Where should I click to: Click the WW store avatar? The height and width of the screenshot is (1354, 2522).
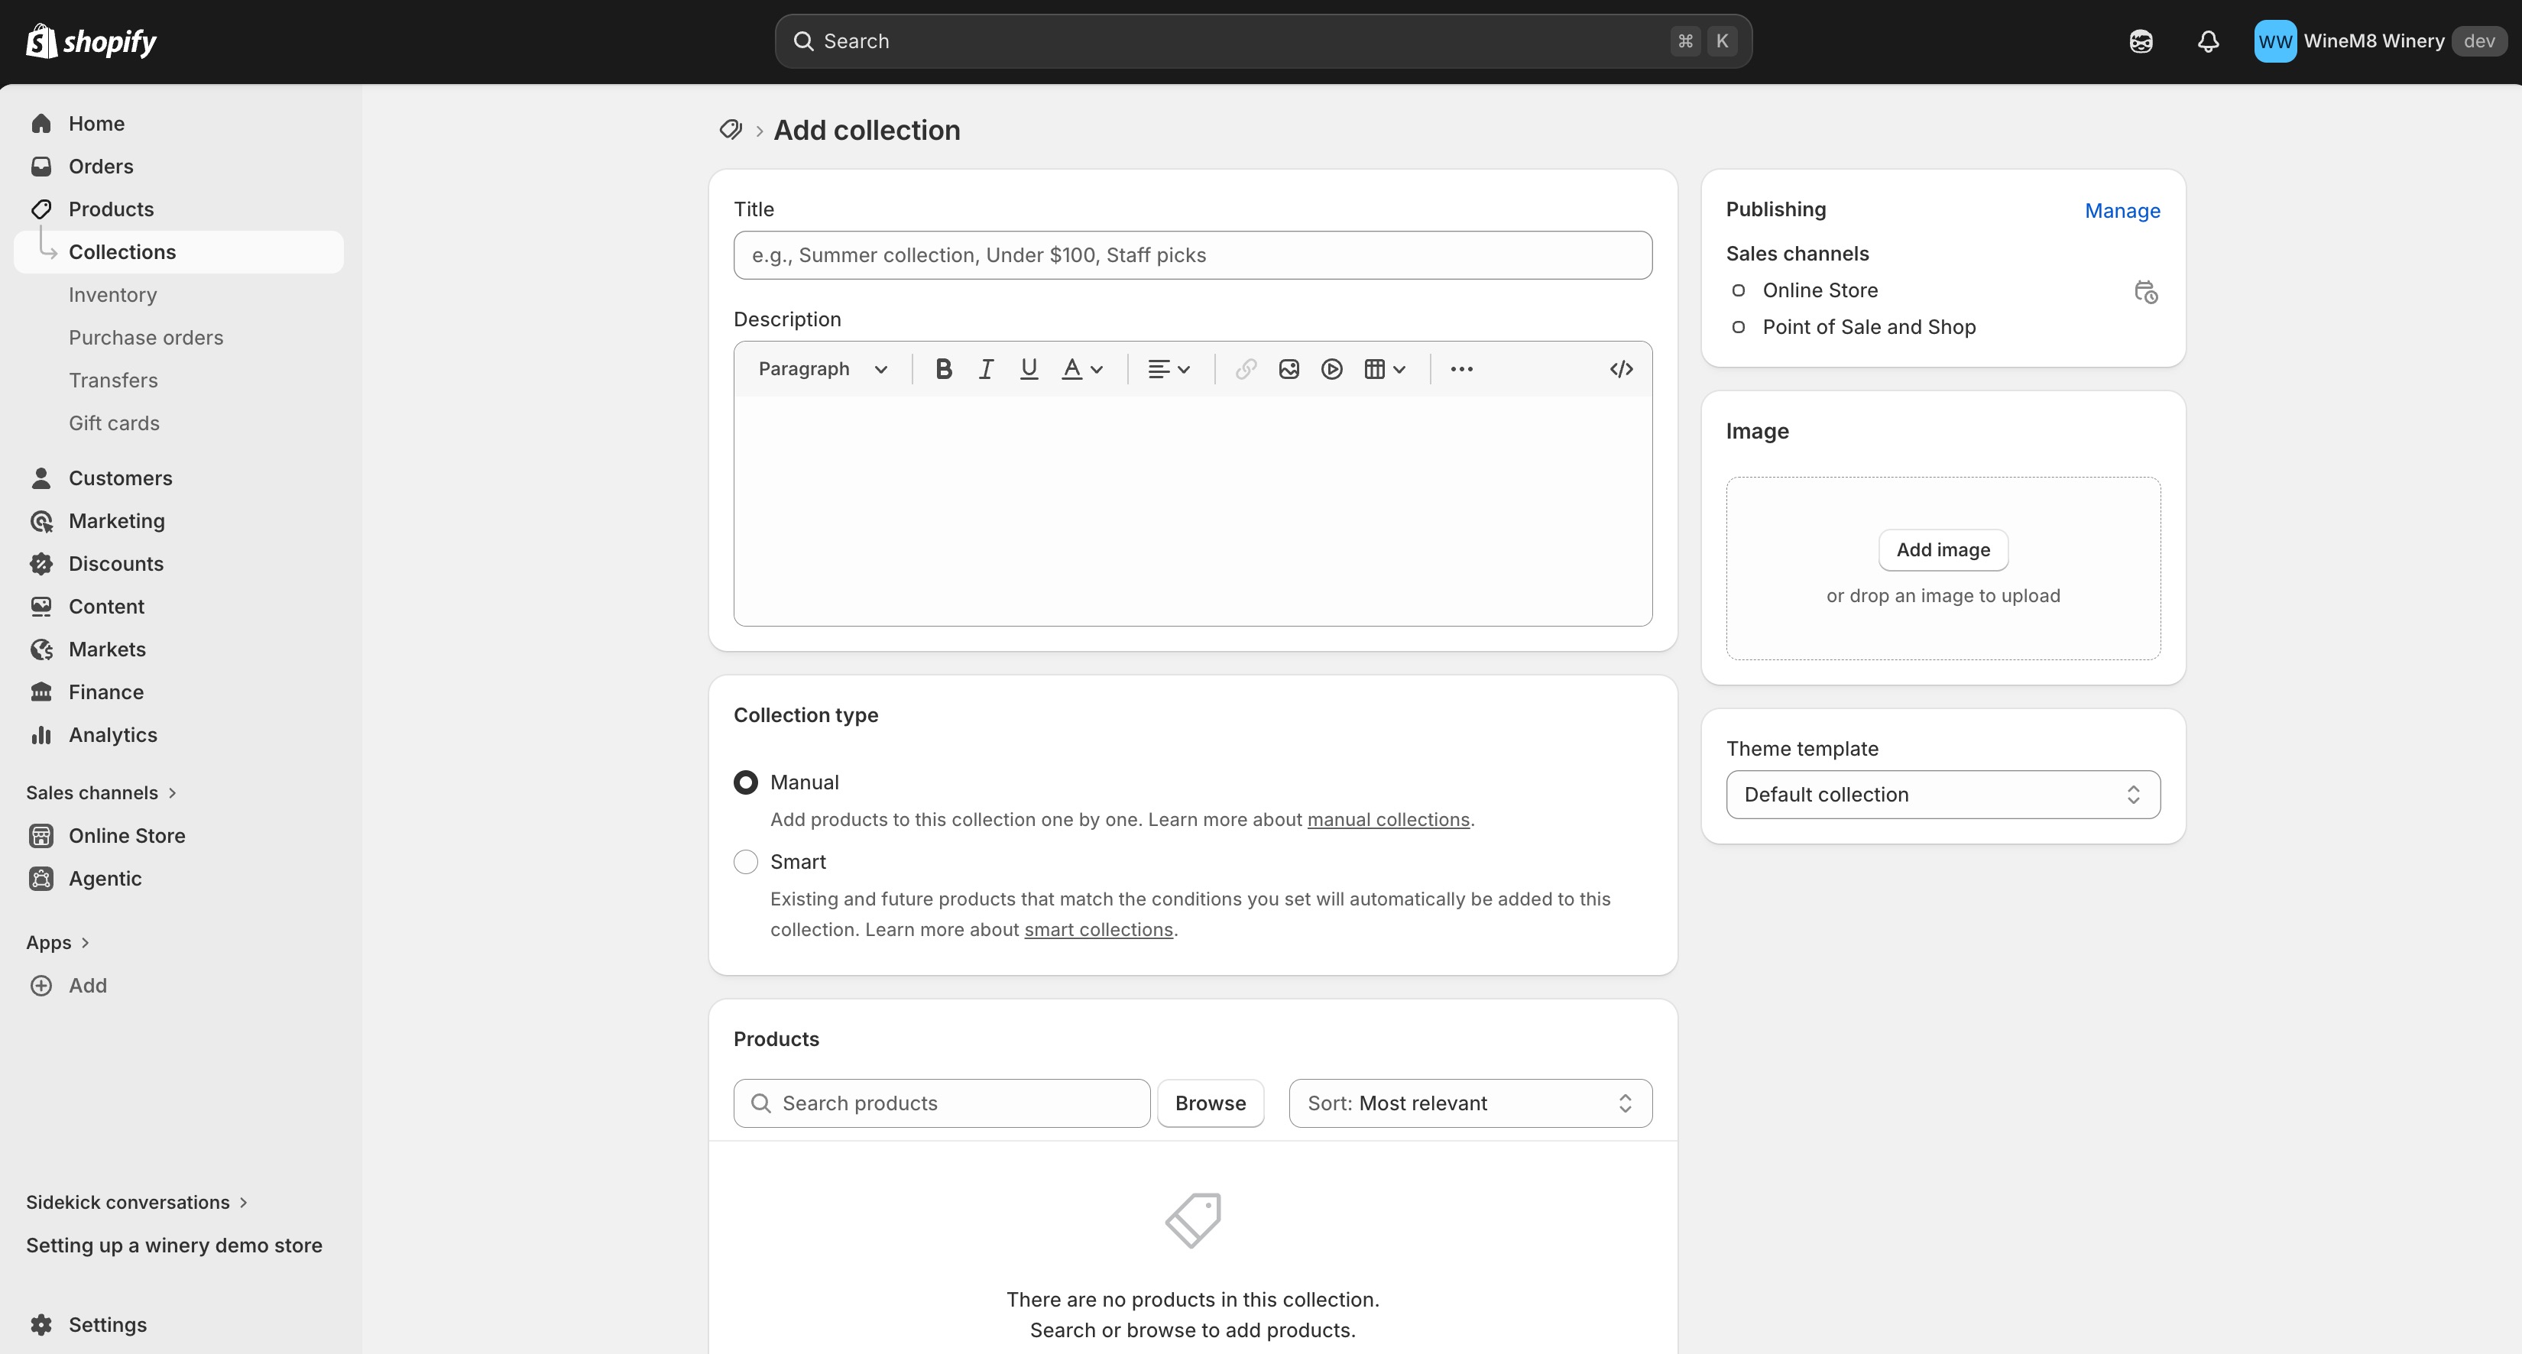coord(2274,41)
